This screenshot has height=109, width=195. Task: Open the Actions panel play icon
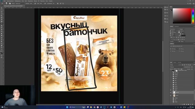coord(165,10)
